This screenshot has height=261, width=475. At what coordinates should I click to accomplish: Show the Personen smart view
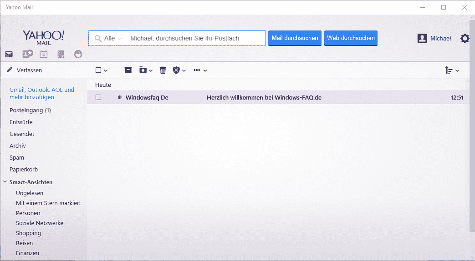[x=28, y=213]
